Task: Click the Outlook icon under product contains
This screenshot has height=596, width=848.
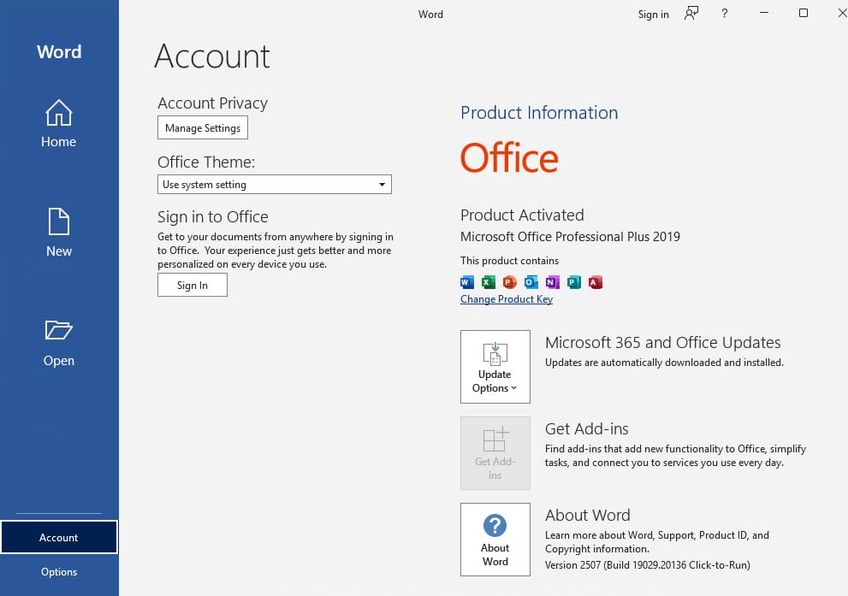Action: 531,282
